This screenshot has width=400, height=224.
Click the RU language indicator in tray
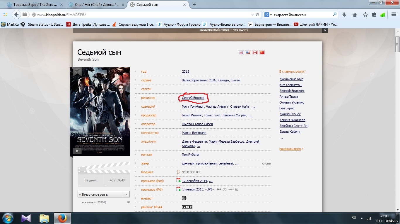pyautogui.click(x=354, y=218)
